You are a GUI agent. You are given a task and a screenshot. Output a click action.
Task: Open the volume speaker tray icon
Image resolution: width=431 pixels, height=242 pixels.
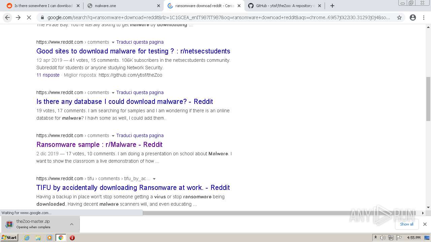(383, 238)
